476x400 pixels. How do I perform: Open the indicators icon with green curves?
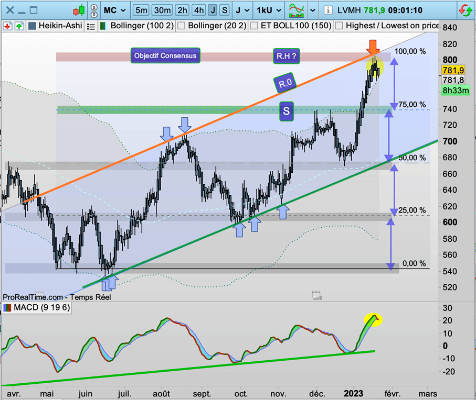point(297,10)
